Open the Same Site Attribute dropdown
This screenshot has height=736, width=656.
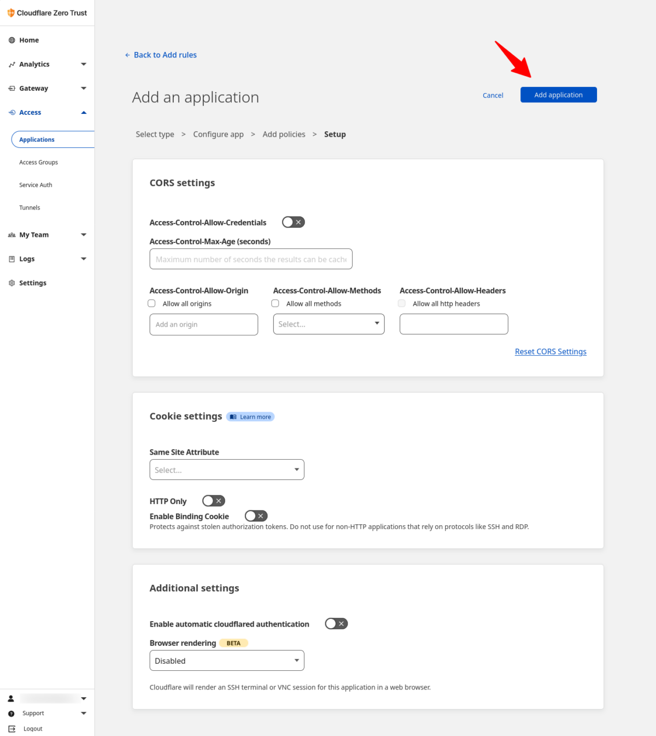tap(226, 470)
